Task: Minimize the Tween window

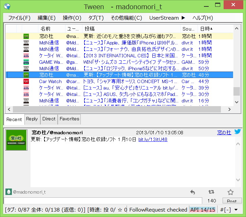Action: pyautogui.click(x=206, y=6)
